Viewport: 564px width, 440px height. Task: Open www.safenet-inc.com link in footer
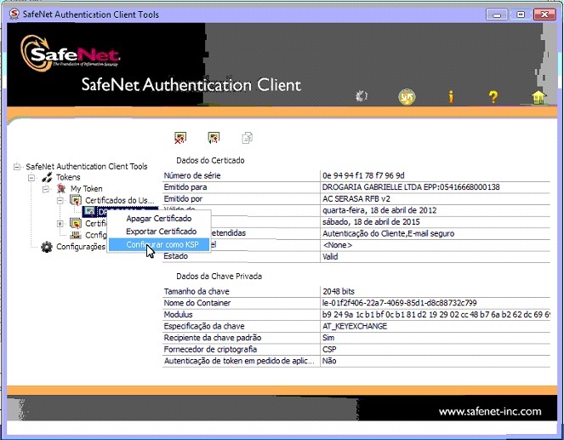point(489,412)
